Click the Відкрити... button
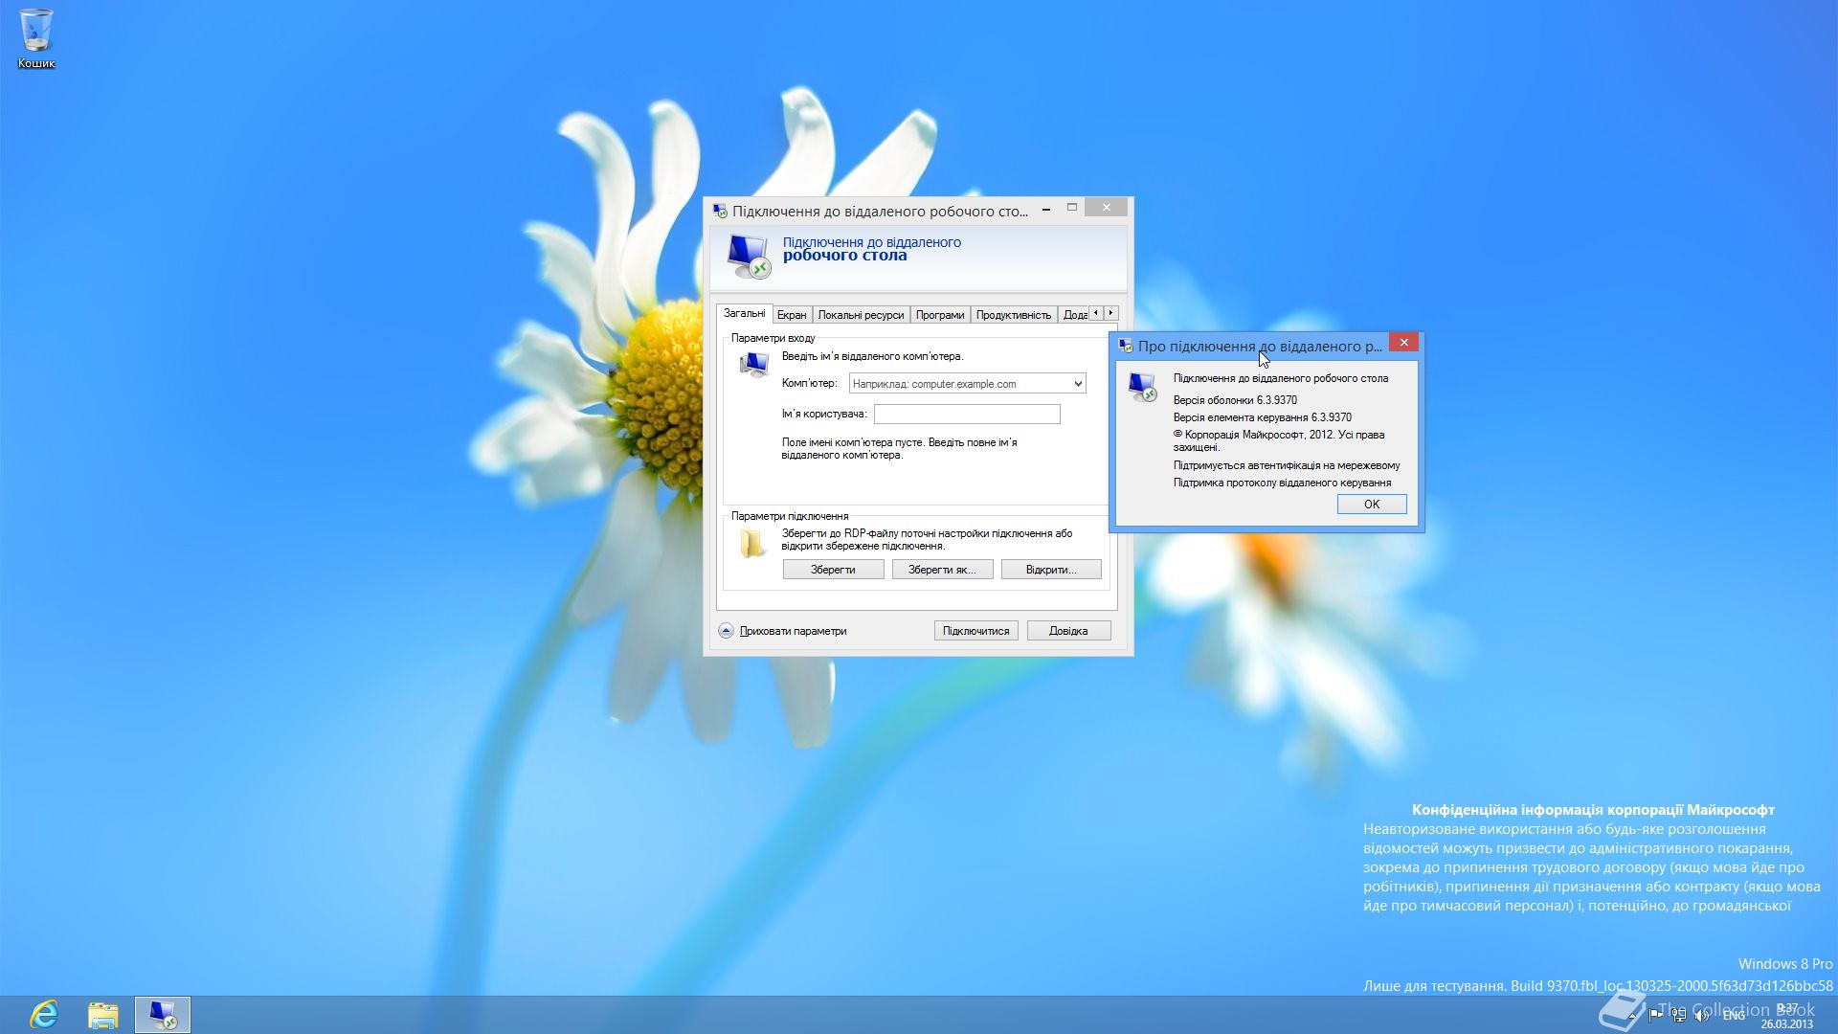Viewport: 1838px width, 1034px height. pyautogui.click(x=1051, y=570)
